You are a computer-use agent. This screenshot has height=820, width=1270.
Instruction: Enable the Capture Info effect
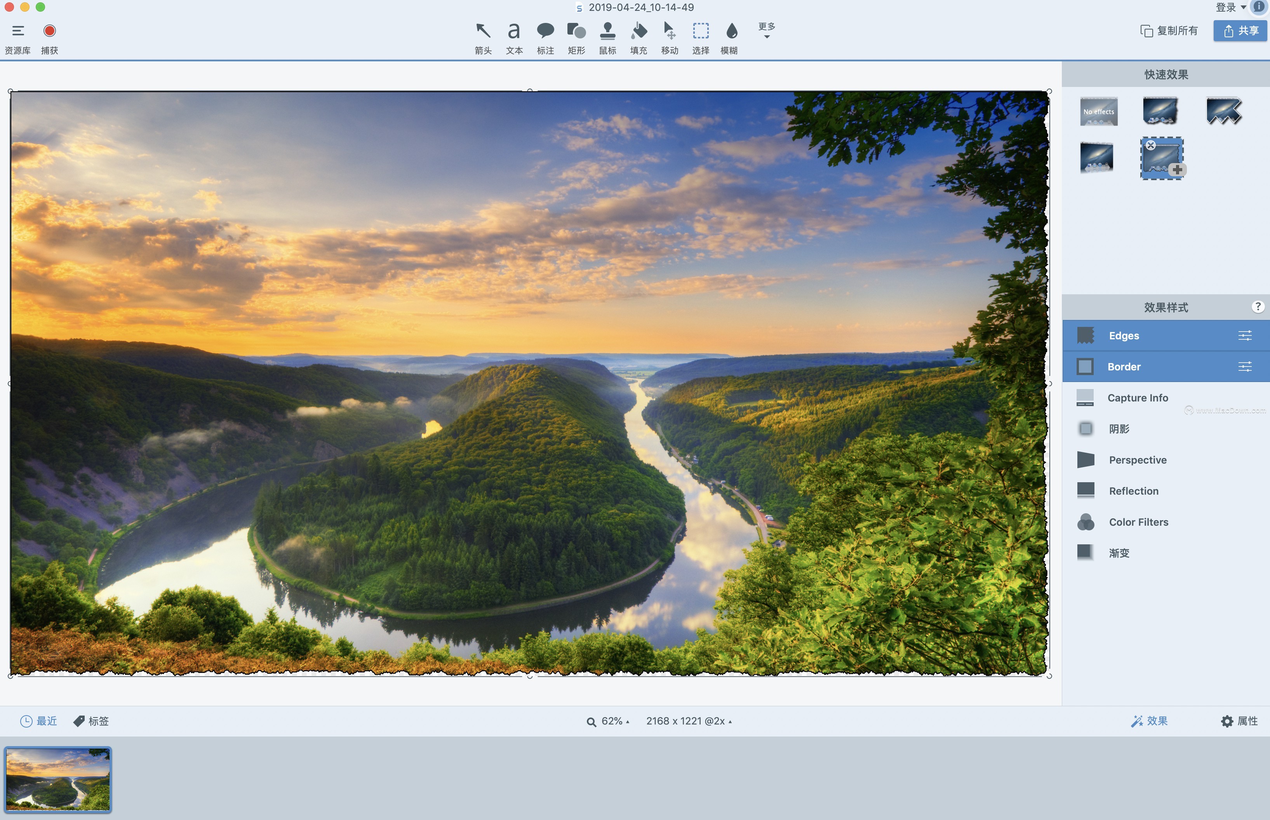coord(1138,398)
